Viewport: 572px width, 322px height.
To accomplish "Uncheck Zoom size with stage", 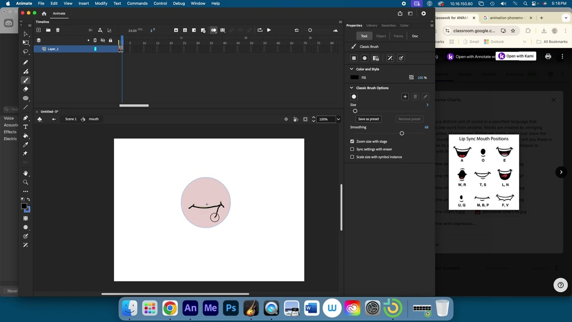I will coord(352,141).
